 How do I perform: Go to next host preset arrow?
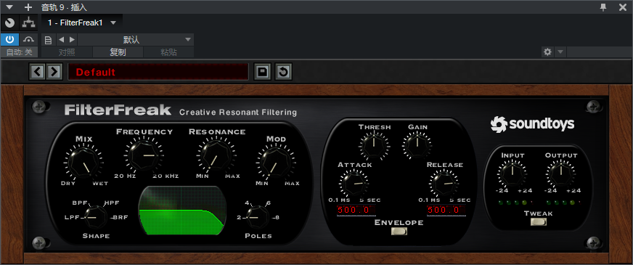tap(72, 40)
